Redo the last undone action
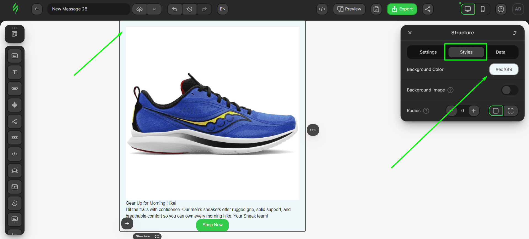Image resolution: width=529 pixels, height=239 pixels. pos(204,9)
